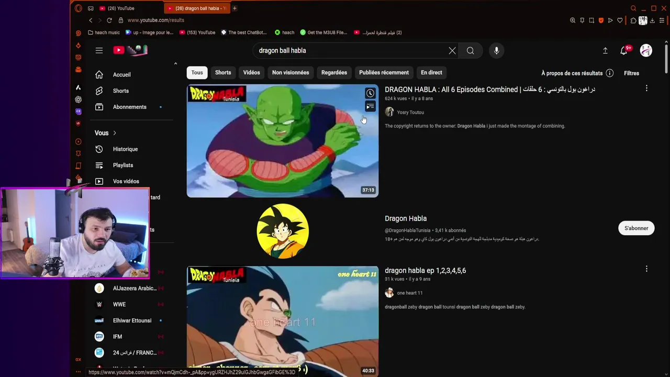Open the YouTube hamburger guide menu
670x377 pixels.
pos(99,50)
